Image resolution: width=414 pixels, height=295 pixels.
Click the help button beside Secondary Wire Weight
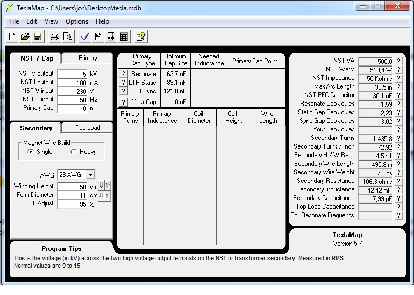pyautogui.click(x=399, y=173)
